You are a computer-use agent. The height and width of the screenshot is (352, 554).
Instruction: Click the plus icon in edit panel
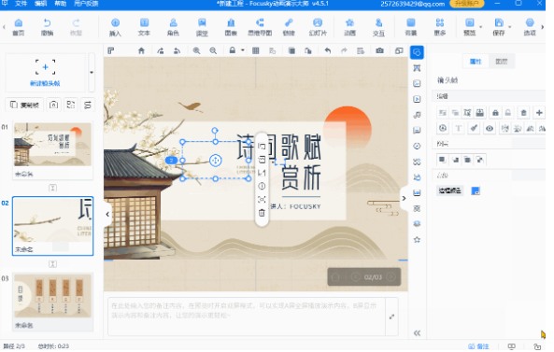pos(539,113)
